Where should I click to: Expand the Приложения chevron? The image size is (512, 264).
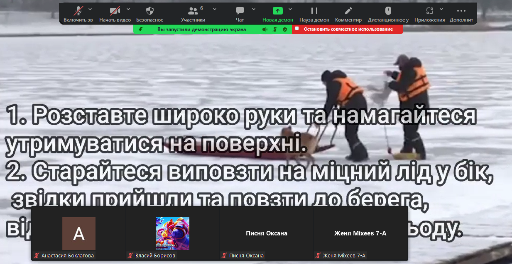(x=441, y=9)
